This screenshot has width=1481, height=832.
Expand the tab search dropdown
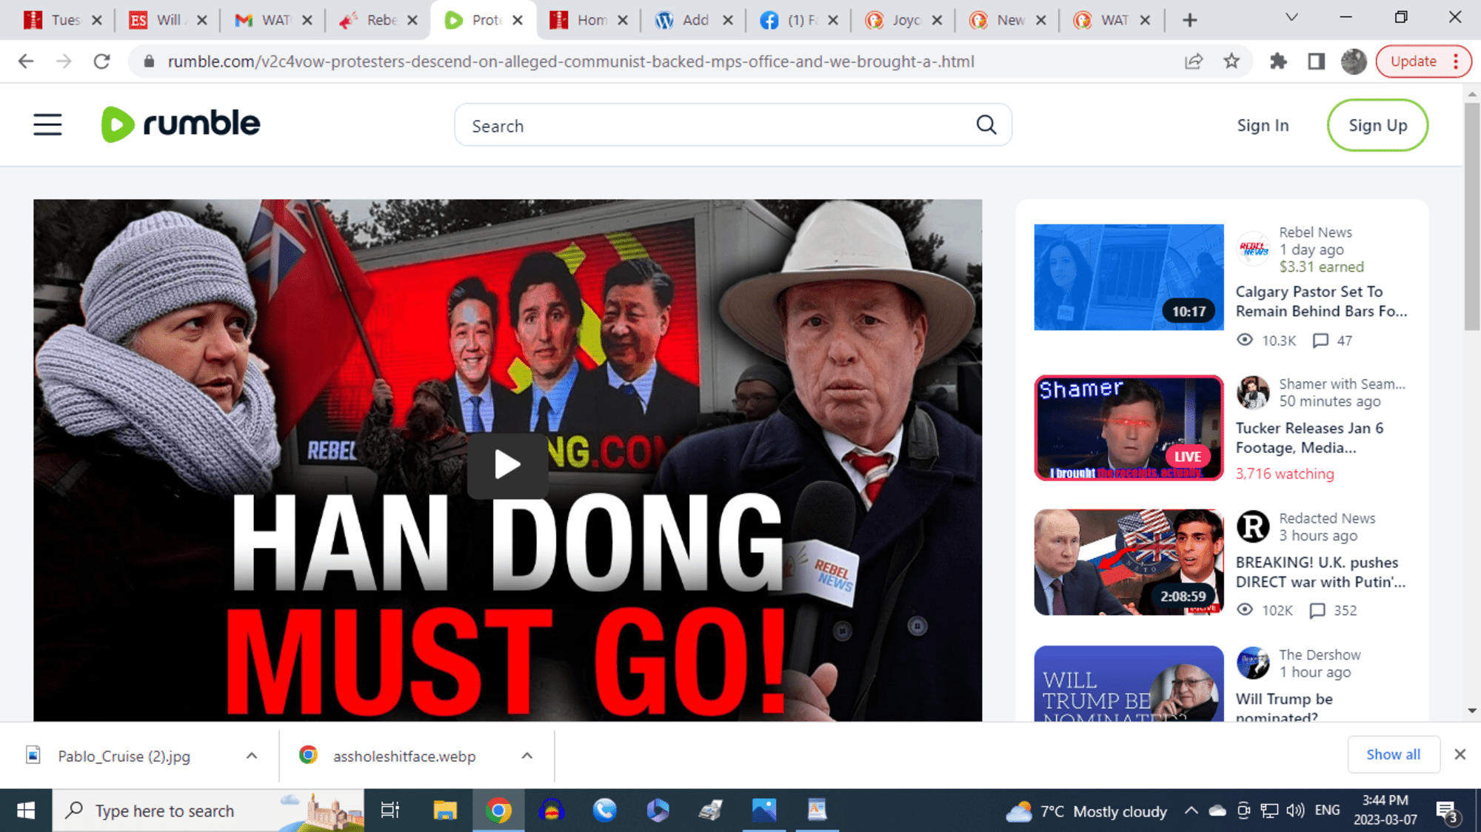tap(1291, 18)
